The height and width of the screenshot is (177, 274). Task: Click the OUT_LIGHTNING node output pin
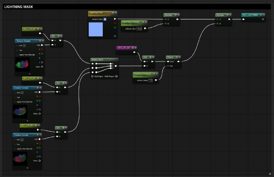263,19
